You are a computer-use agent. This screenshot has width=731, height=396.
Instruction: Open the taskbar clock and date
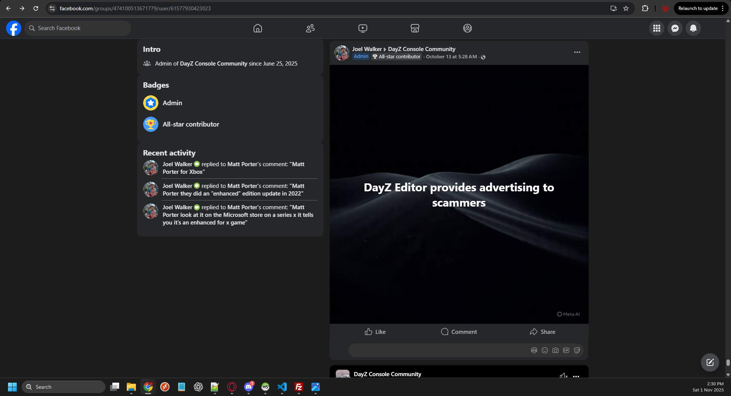click(708, 387)
